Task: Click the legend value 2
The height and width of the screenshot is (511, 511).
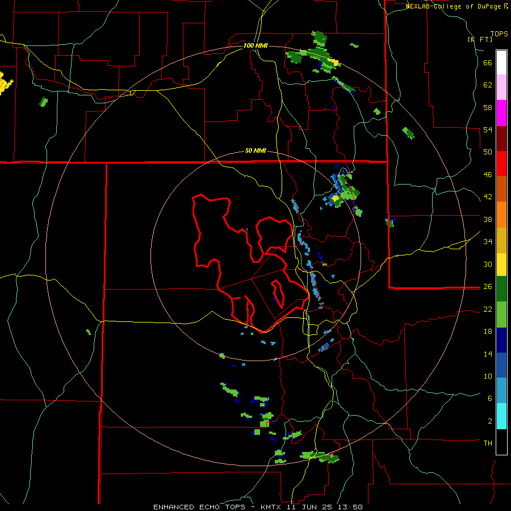Action: pyautogui.click(x=490, y=421)
